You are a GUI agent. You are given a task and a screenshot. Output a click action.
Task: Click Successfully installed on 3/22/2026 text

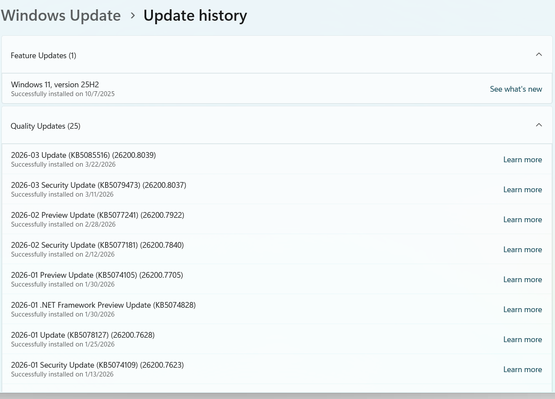point(63,164)
